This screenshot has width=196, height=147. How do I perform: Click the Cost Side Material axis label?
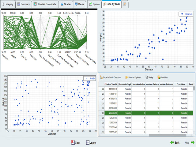pos(54,59)
